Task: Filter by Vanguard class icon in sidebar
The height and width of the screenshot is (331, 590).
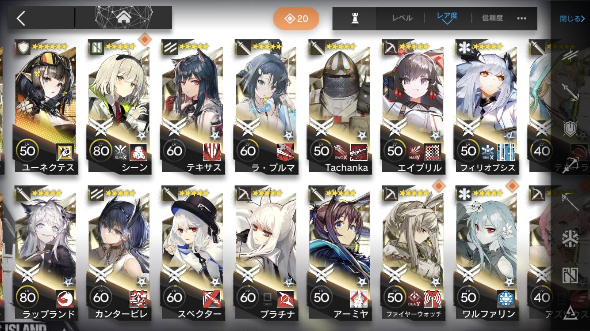Action: (x=571, y=55)
